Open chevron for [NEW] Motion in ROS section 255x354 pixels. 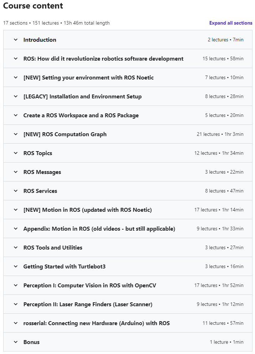(16, 210)
